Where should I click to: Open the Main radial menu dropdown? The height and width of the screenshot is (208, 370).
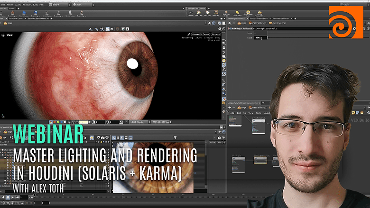(83, 4)
